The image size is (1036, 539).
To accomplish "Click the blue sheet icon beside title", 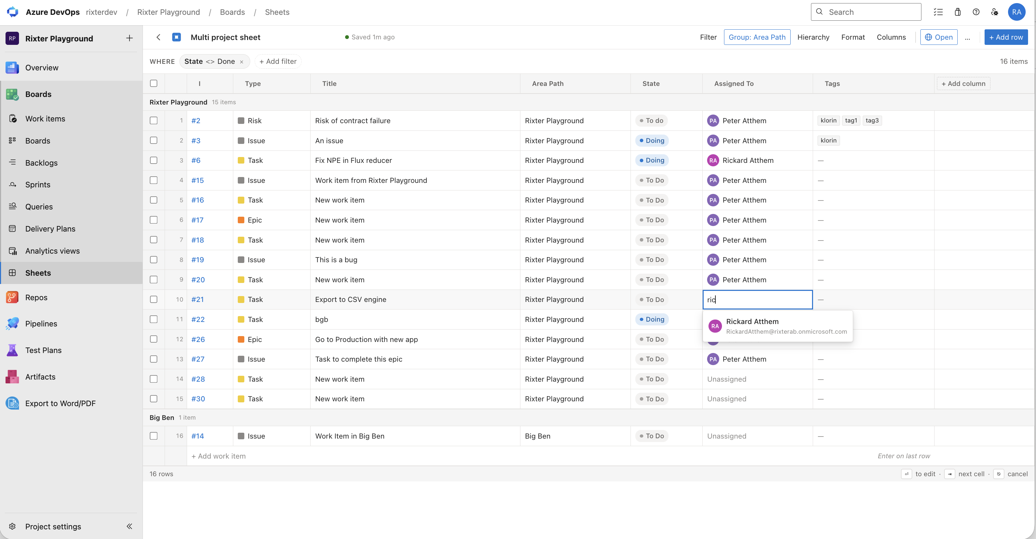I will (x=177, y=37).
